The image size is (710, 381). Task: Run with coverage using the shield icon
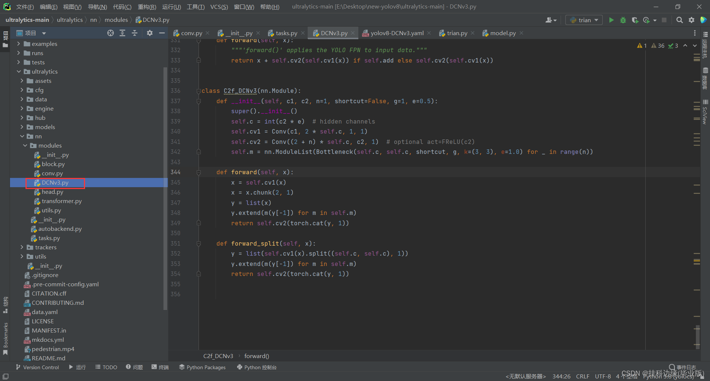click(635, 20)
